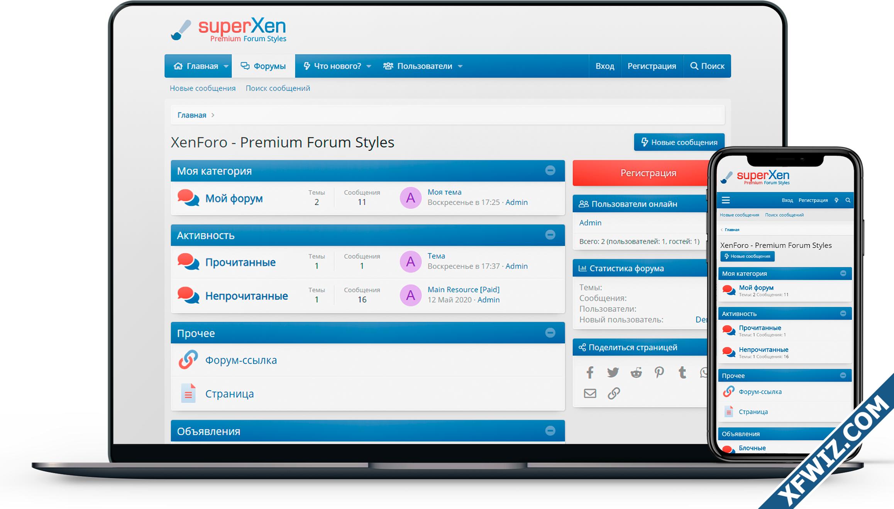Click the avatar beside Тема thread
The image size is (894, 509).
[x=410, y=262]
